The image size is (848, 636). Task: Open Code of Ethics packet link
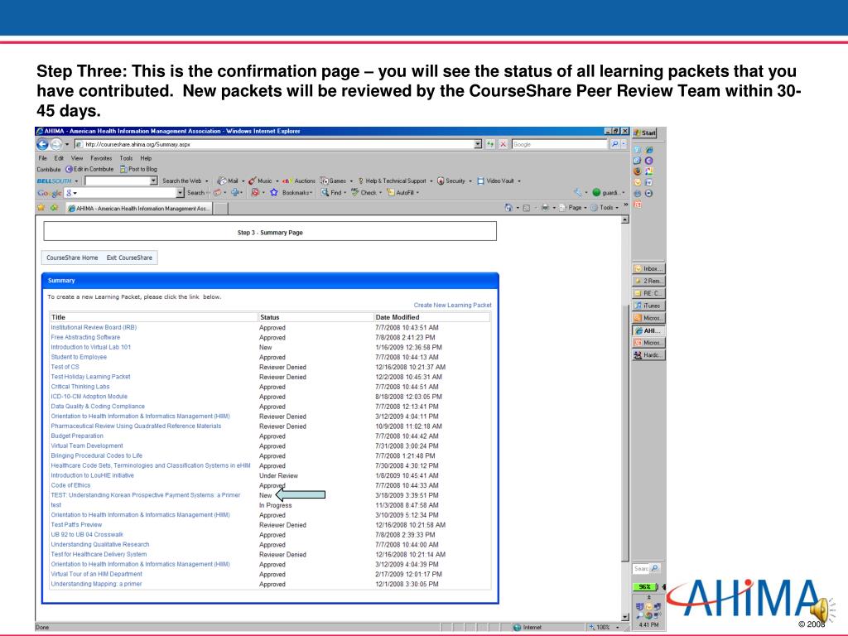point(70,485)
